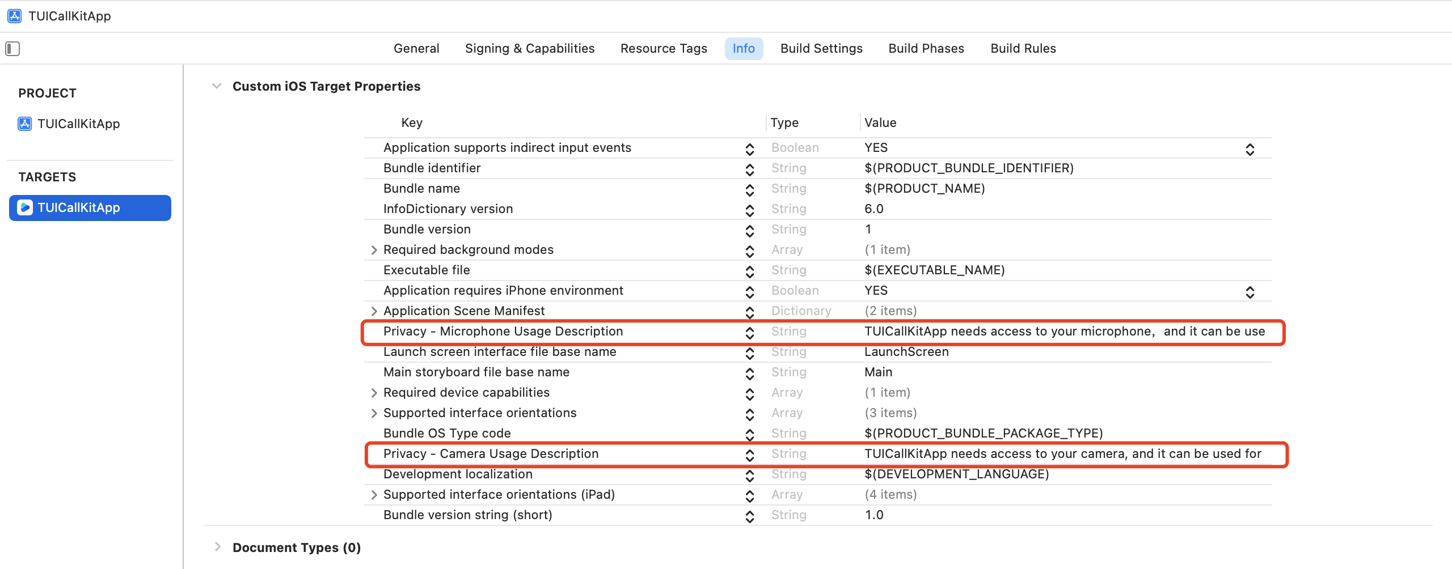Open key stepper for Bundle name
Viewport: 1452px width, 569px height.
tap(750, 190)
